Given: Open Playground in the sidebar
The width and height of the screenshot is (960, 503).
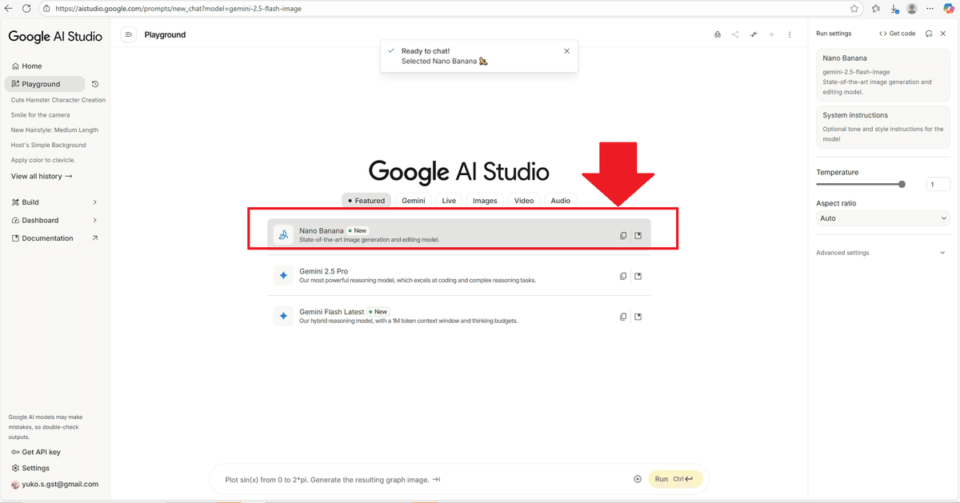Looking at the screenshot, I should coord(44,84).
